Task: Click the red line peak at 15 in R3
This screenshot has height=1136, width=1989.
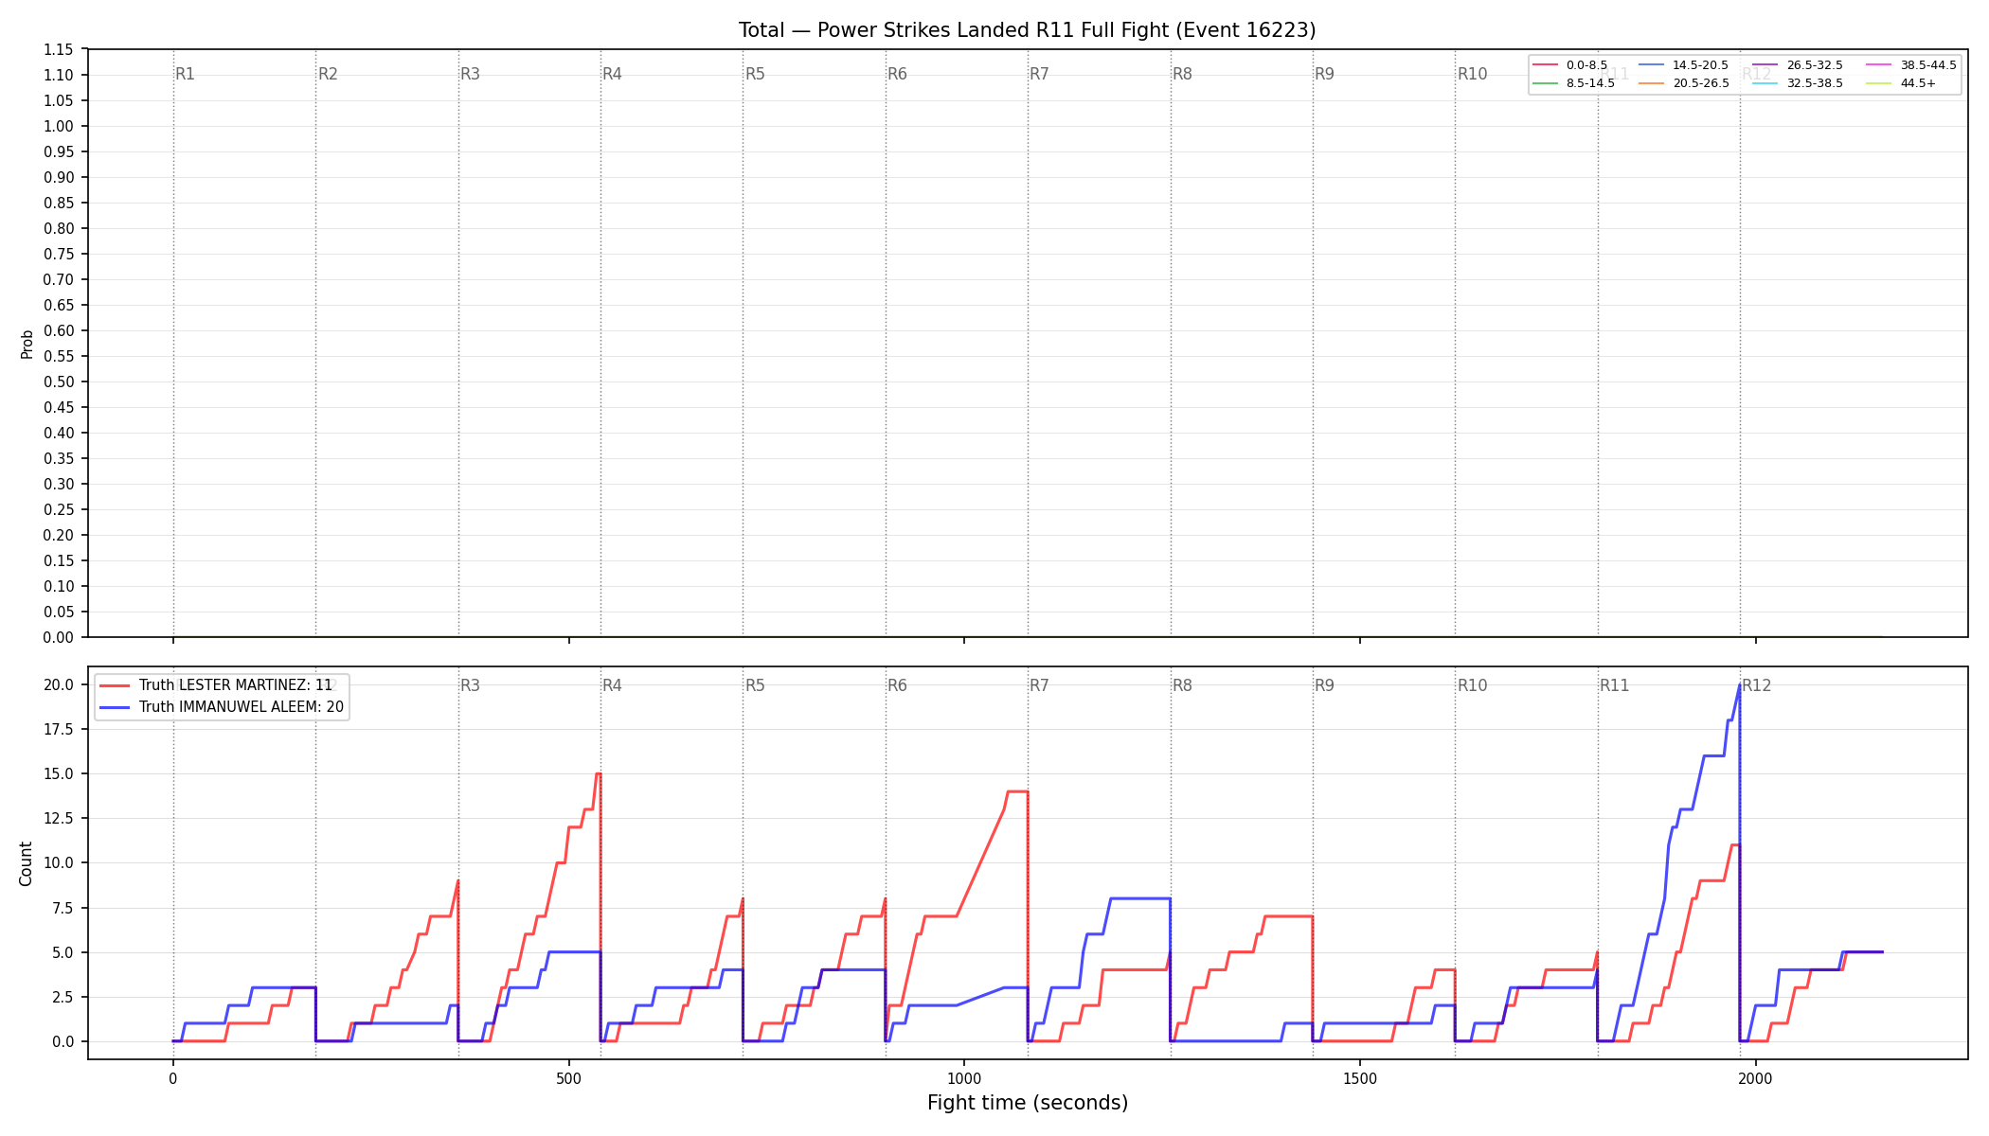Action: [598, 773]
